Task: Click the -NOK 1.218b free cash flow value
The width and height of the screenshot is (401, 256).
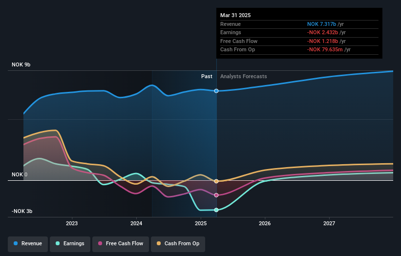Action: tap(322, 41)
